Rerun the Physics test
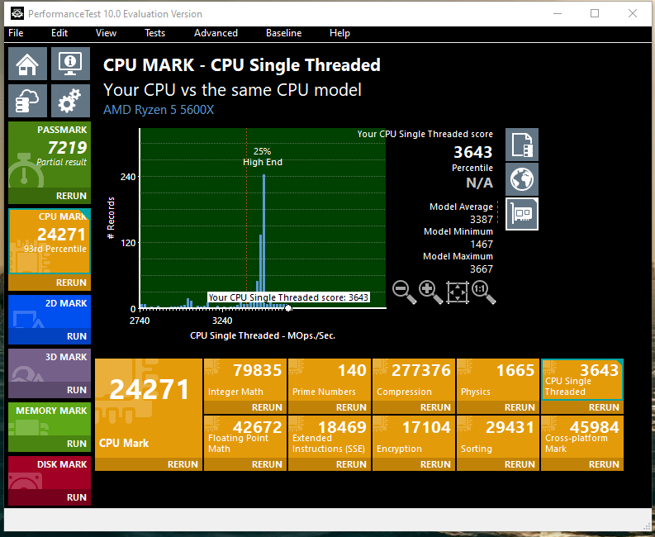Viewport: 655px width, 537px height. (x=498, y=407)
